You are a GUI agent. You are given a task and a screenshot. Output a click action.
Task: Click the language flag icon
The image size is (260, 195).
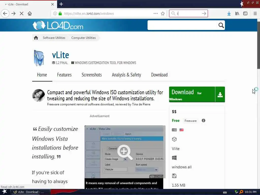click(x=182, y=130)
